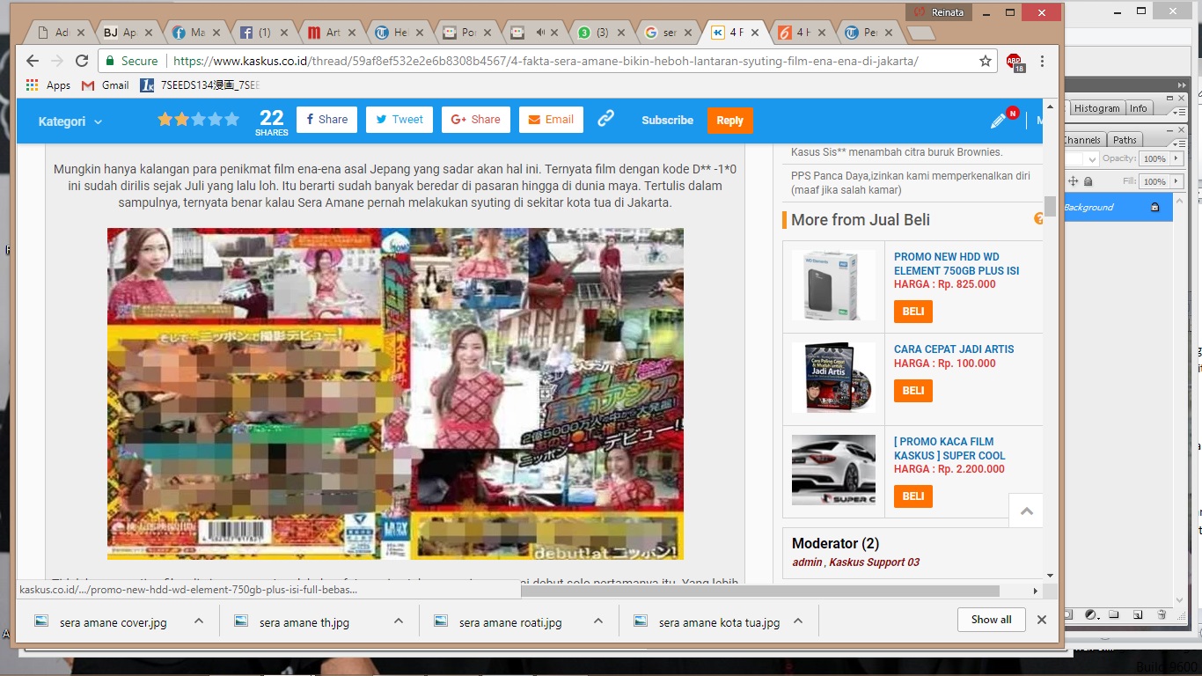Screen dimensions: 1202x676
Task: Click the scroll-to-top arrow button
Action: 1026,511
